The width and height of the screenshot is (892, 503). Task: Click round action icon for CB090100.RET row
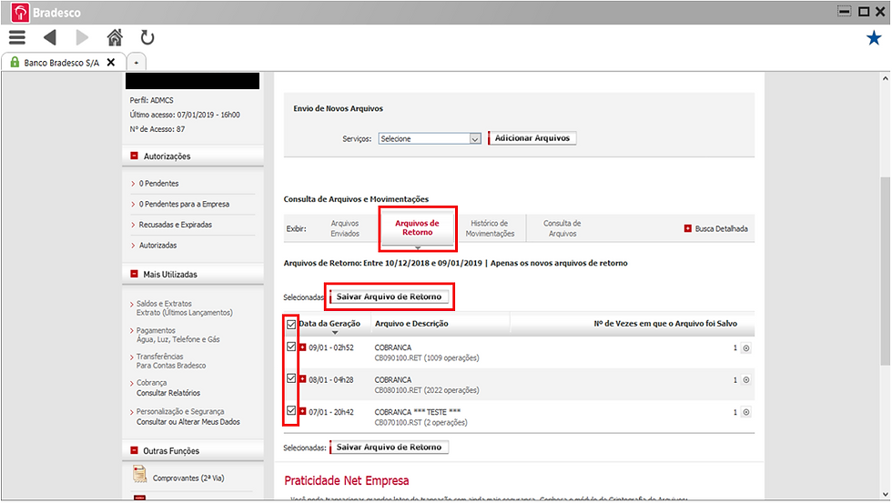coord(745,347)
